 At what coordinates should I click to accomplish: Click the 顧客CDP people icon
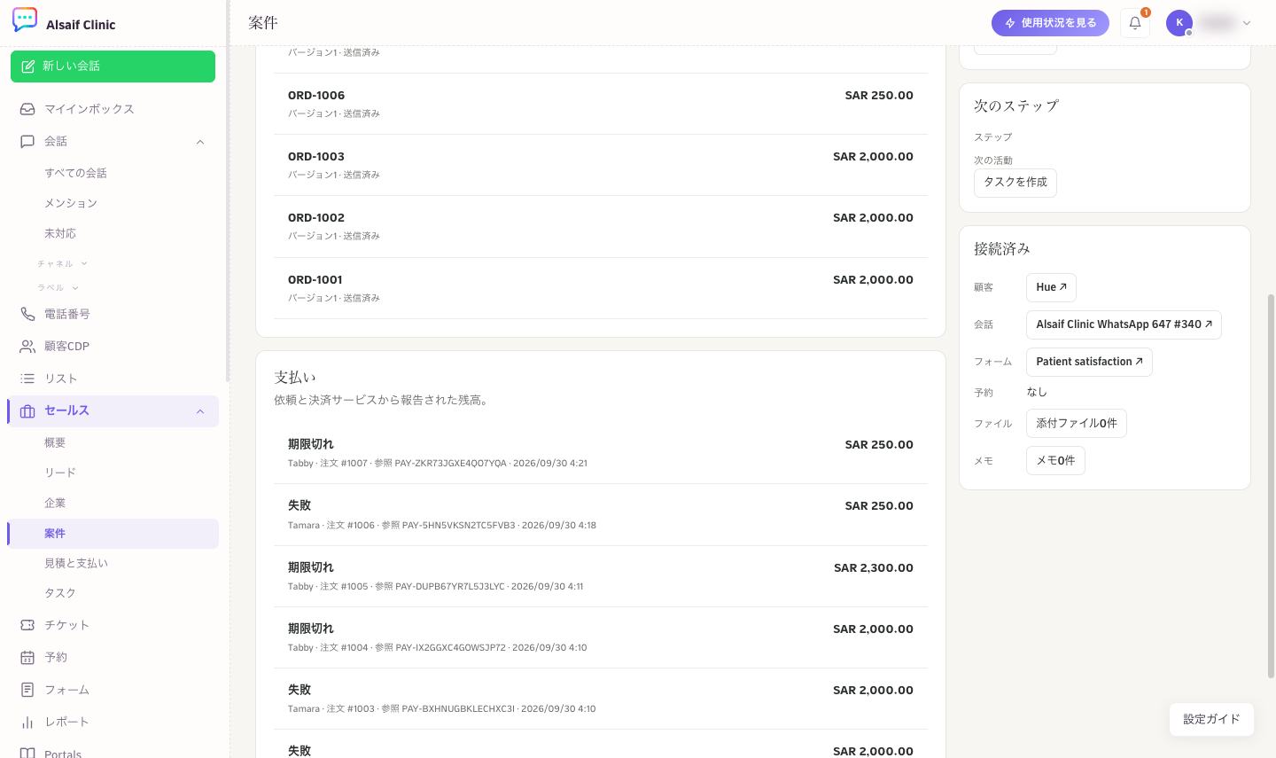coord(27,347)
